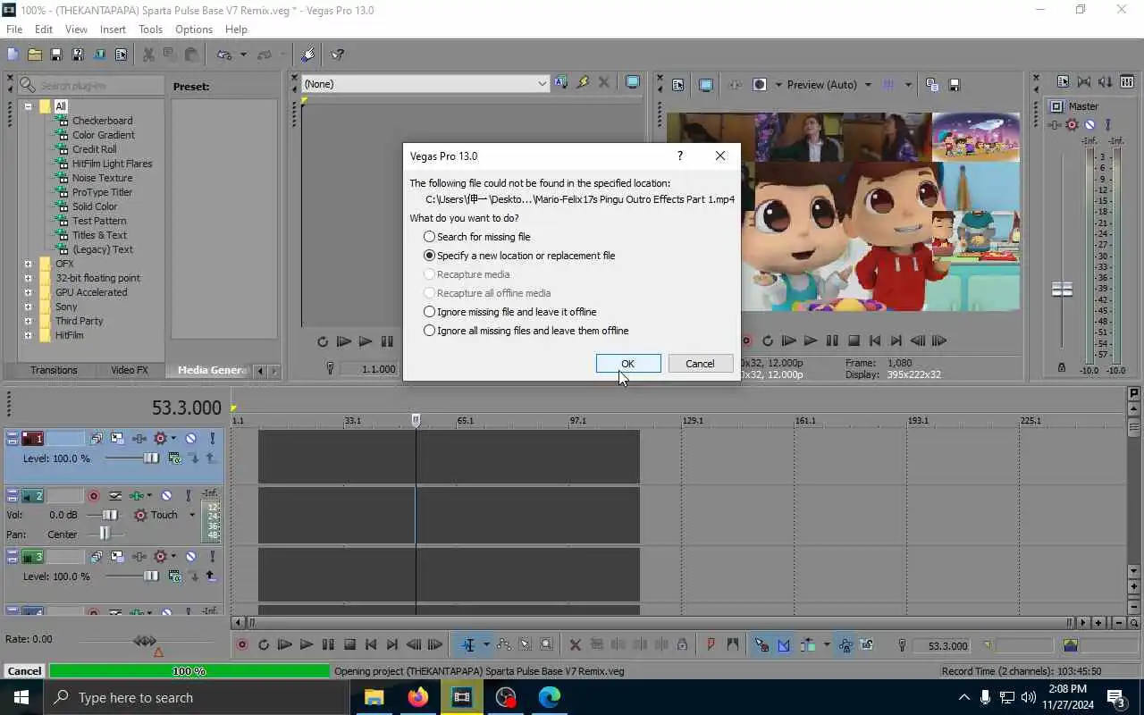Open Microsoft Edge from taskbar
This screenshot has width=1144, height=715.
[x=549, y=697]
